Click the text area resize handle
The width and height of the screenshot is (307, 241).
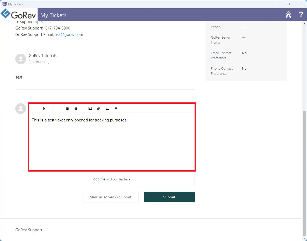(x=193, y=168)
